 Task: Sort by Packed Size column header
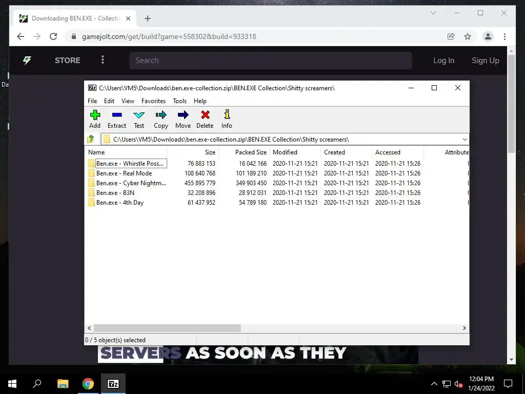(244, 152)
